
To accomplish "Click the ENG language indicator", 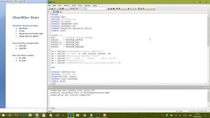I will coord(190,115).
